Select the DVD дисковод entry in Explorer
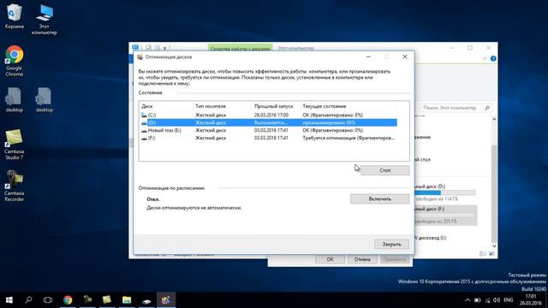The image size is (548, 308). [431, 238]
